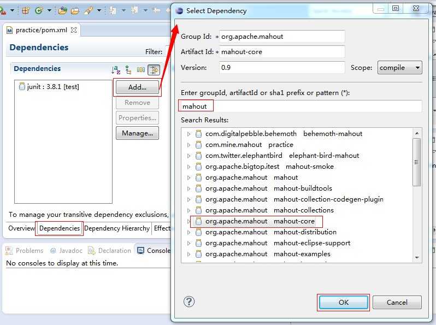The height and width of the screenshot is (325, 436).
Task: Switch to the Overview tab
Action: point(21,228)
